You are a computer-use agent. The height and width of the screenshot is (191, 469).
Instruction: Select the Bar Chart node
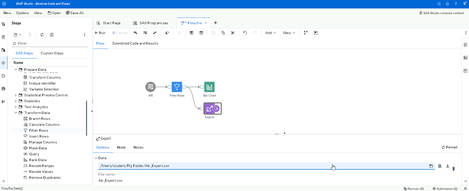(x=209, y=87)
